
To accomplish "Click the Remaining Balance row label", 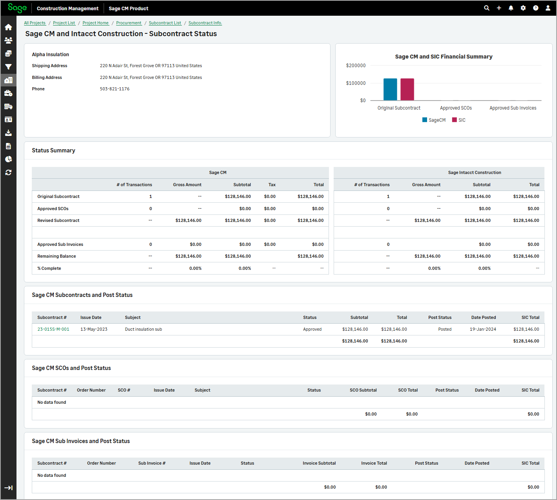I will [57, 256].
